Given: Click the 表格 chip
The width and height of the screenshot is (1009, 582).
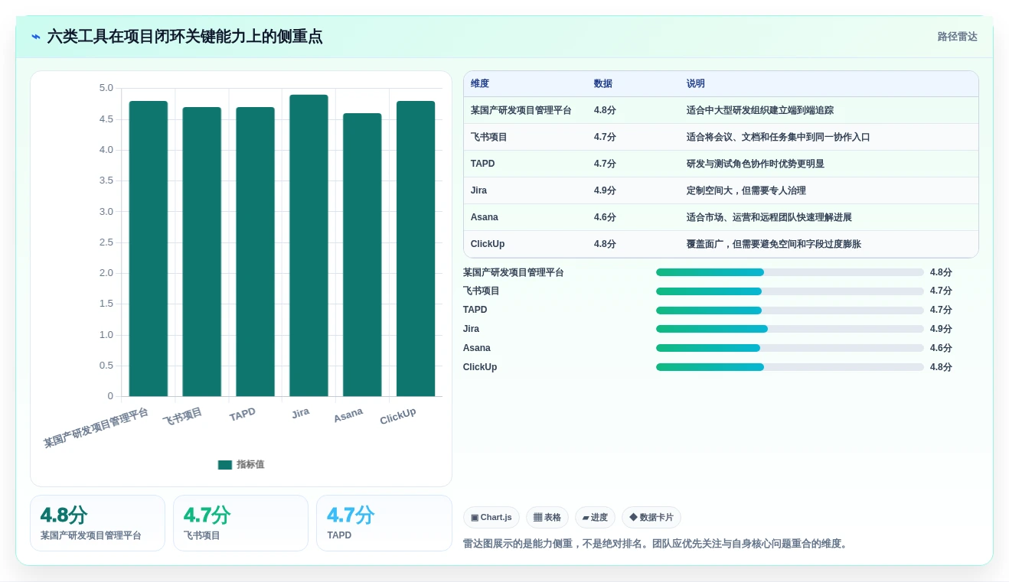Looking at the screenshot, I should pos(547,518).
